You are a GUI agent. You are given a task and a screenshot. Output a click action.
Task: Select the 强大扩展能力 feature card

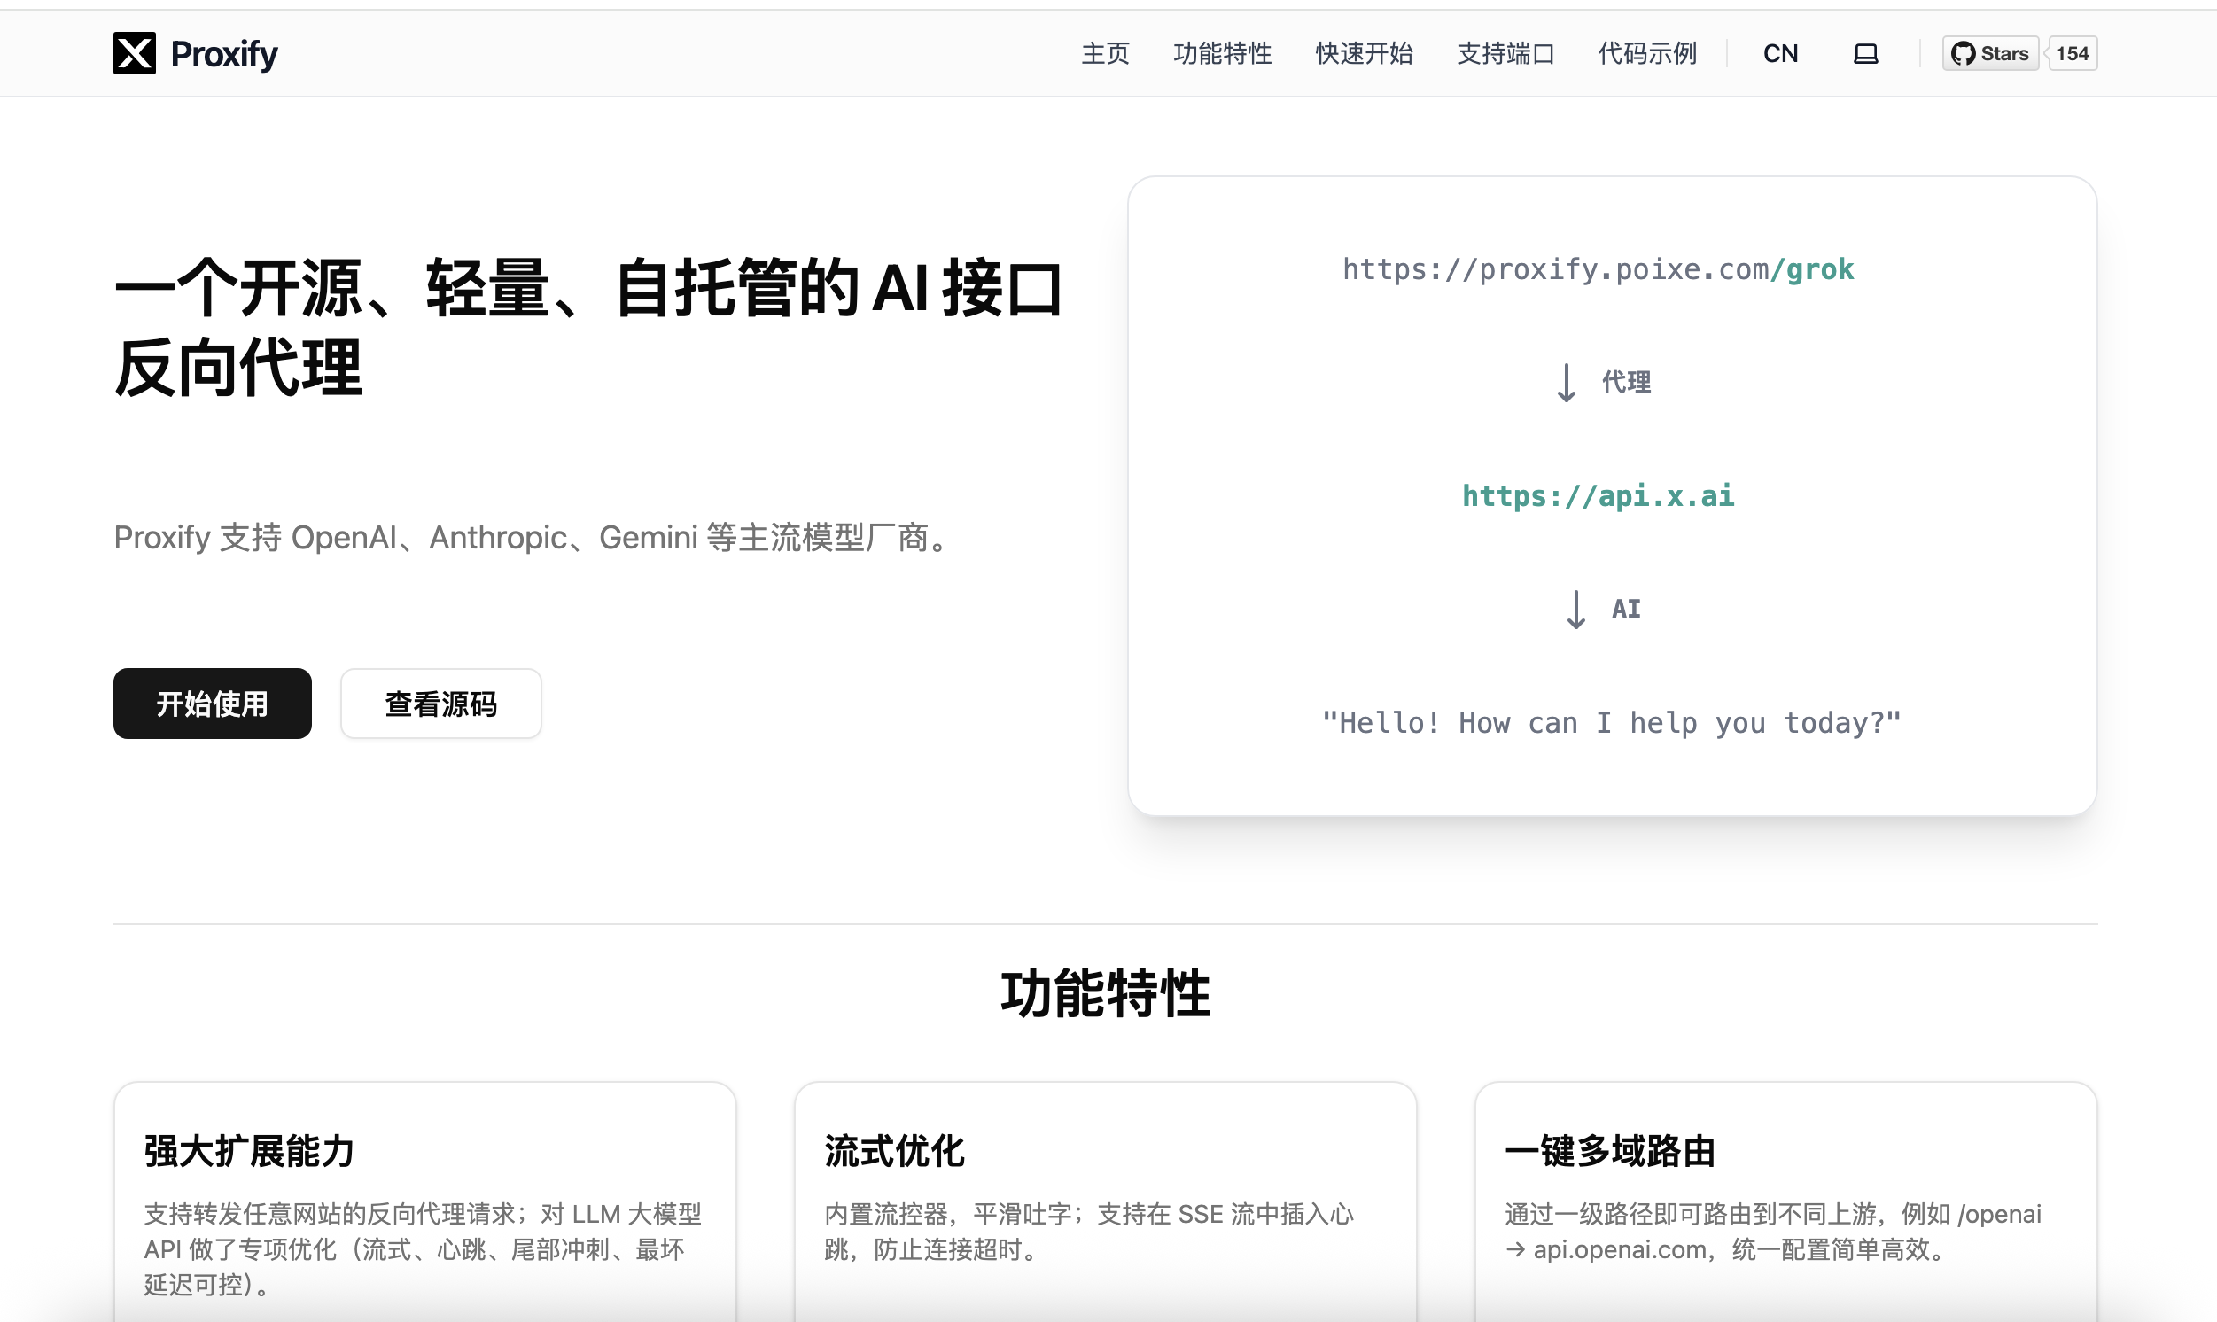424,1202
